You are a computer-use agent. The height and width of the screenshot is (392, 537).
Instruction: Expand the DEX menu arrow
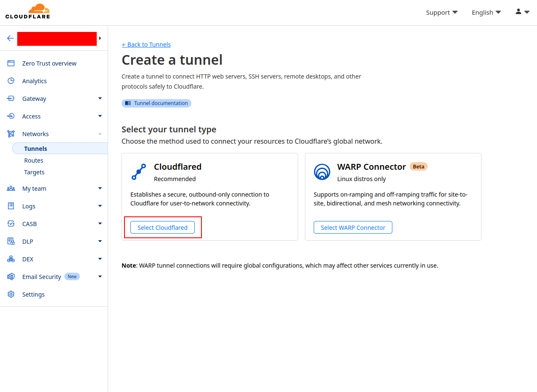click(x=100, y=259)
